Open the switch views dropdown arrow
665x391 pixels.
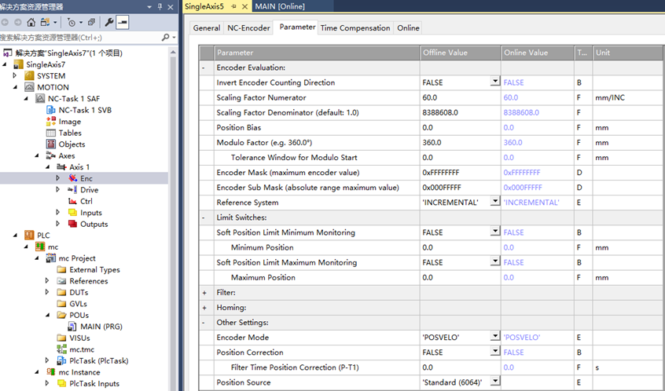click(x=55, y=23)
